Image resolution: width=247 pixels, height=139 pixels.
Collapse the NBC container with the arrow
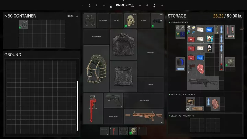click(77, 16)
